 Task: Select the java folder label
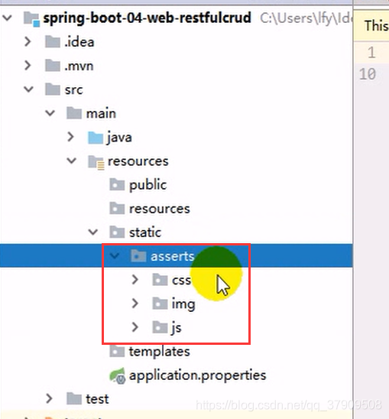(119, 138)
